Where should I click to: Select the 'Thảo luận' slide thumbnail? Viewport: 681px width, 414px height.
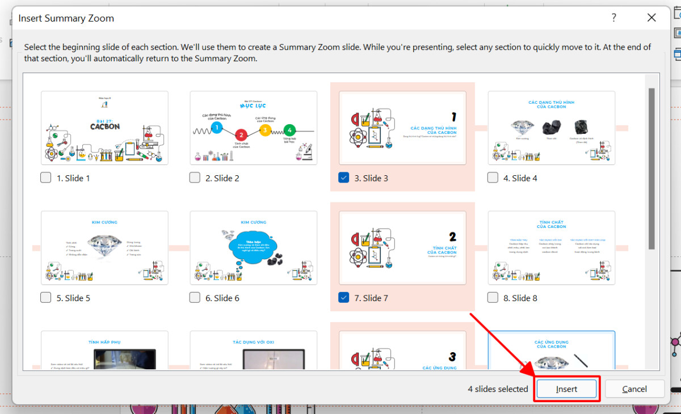click(x=253, y=248)
